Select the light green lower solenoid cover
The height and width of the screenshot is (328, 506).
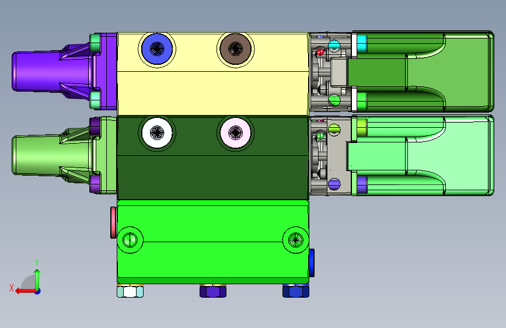(423, 156)
